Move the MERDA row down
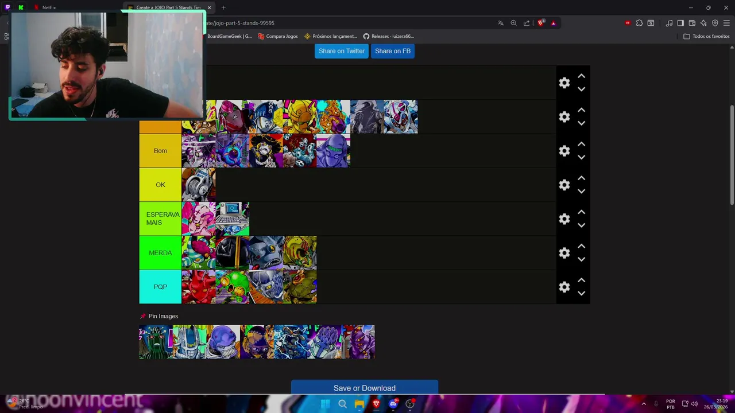Viewport: 735px width, 413px height. coord(581,259)
